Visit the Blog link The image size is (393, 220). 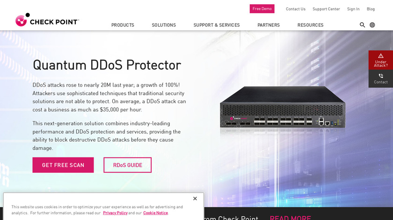[371, 9]
